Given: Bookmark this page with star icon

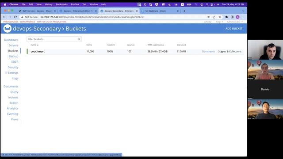Looking at the screenshot, I should click(220, 17).
